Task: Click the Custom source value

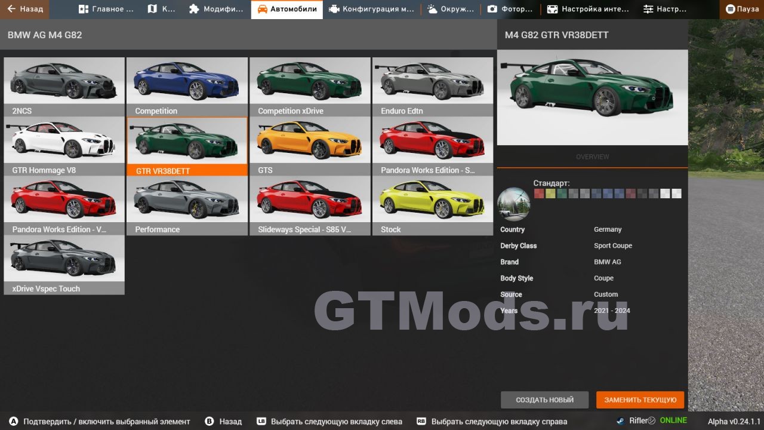Action: point(606,294)
